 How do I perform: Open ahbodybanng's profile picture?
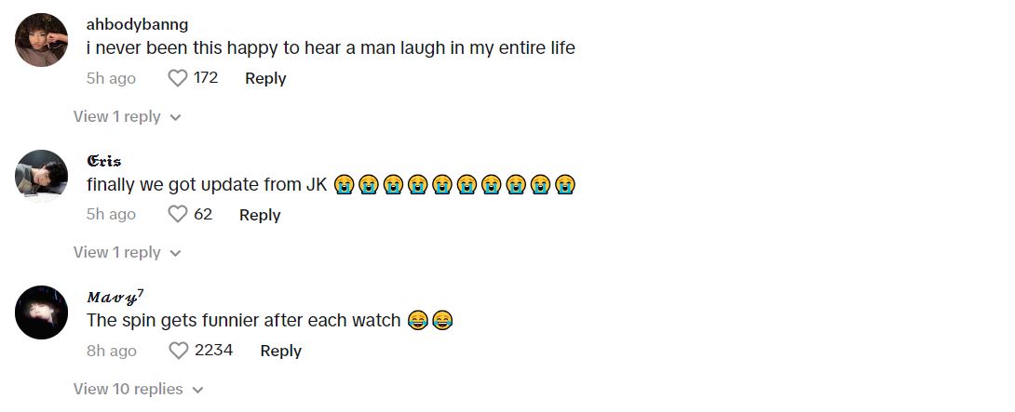pyautogui.click(x=41, y=40)
